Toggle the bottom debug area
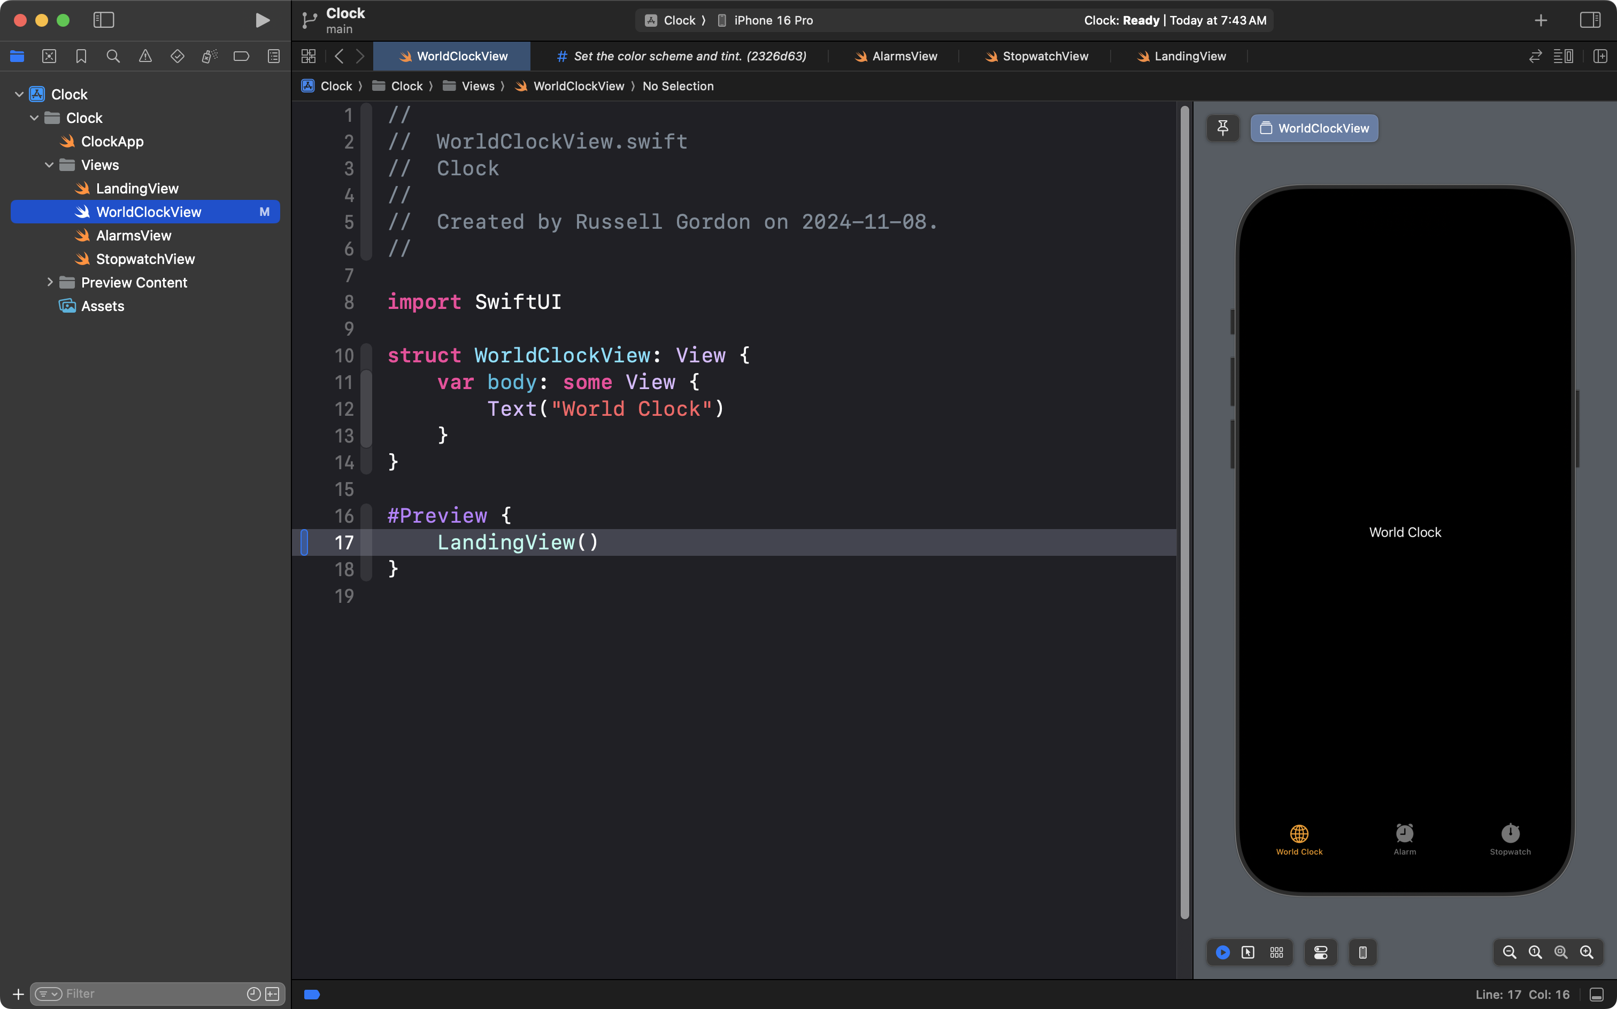This screenshot has height=1009, width=1617. pos(1596,995)
